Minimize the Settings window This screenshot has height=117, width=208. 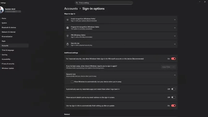click(x=199, y=2)
